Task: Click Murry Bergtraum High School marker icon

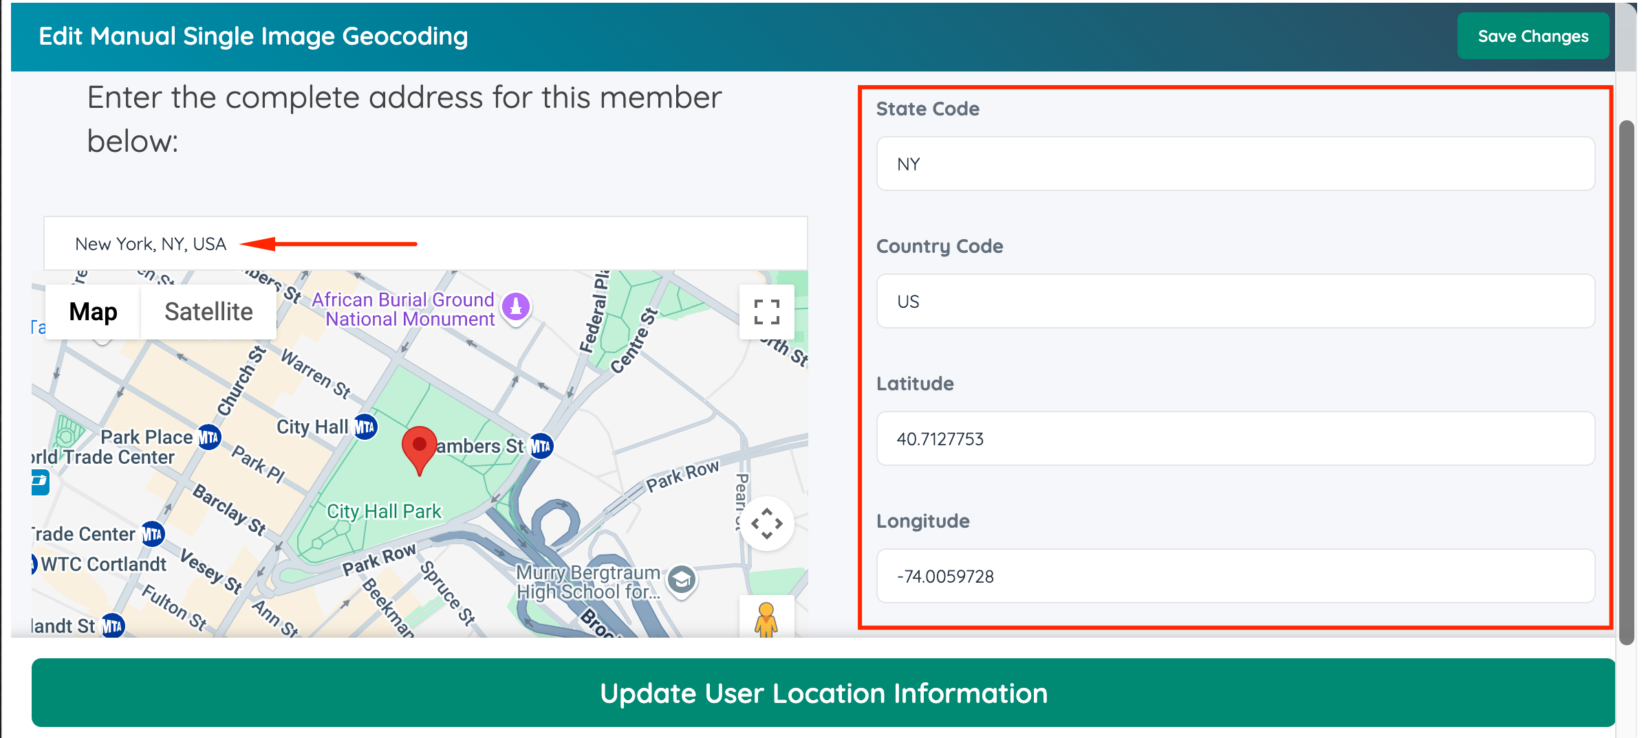Action: (x=682, y=581)
